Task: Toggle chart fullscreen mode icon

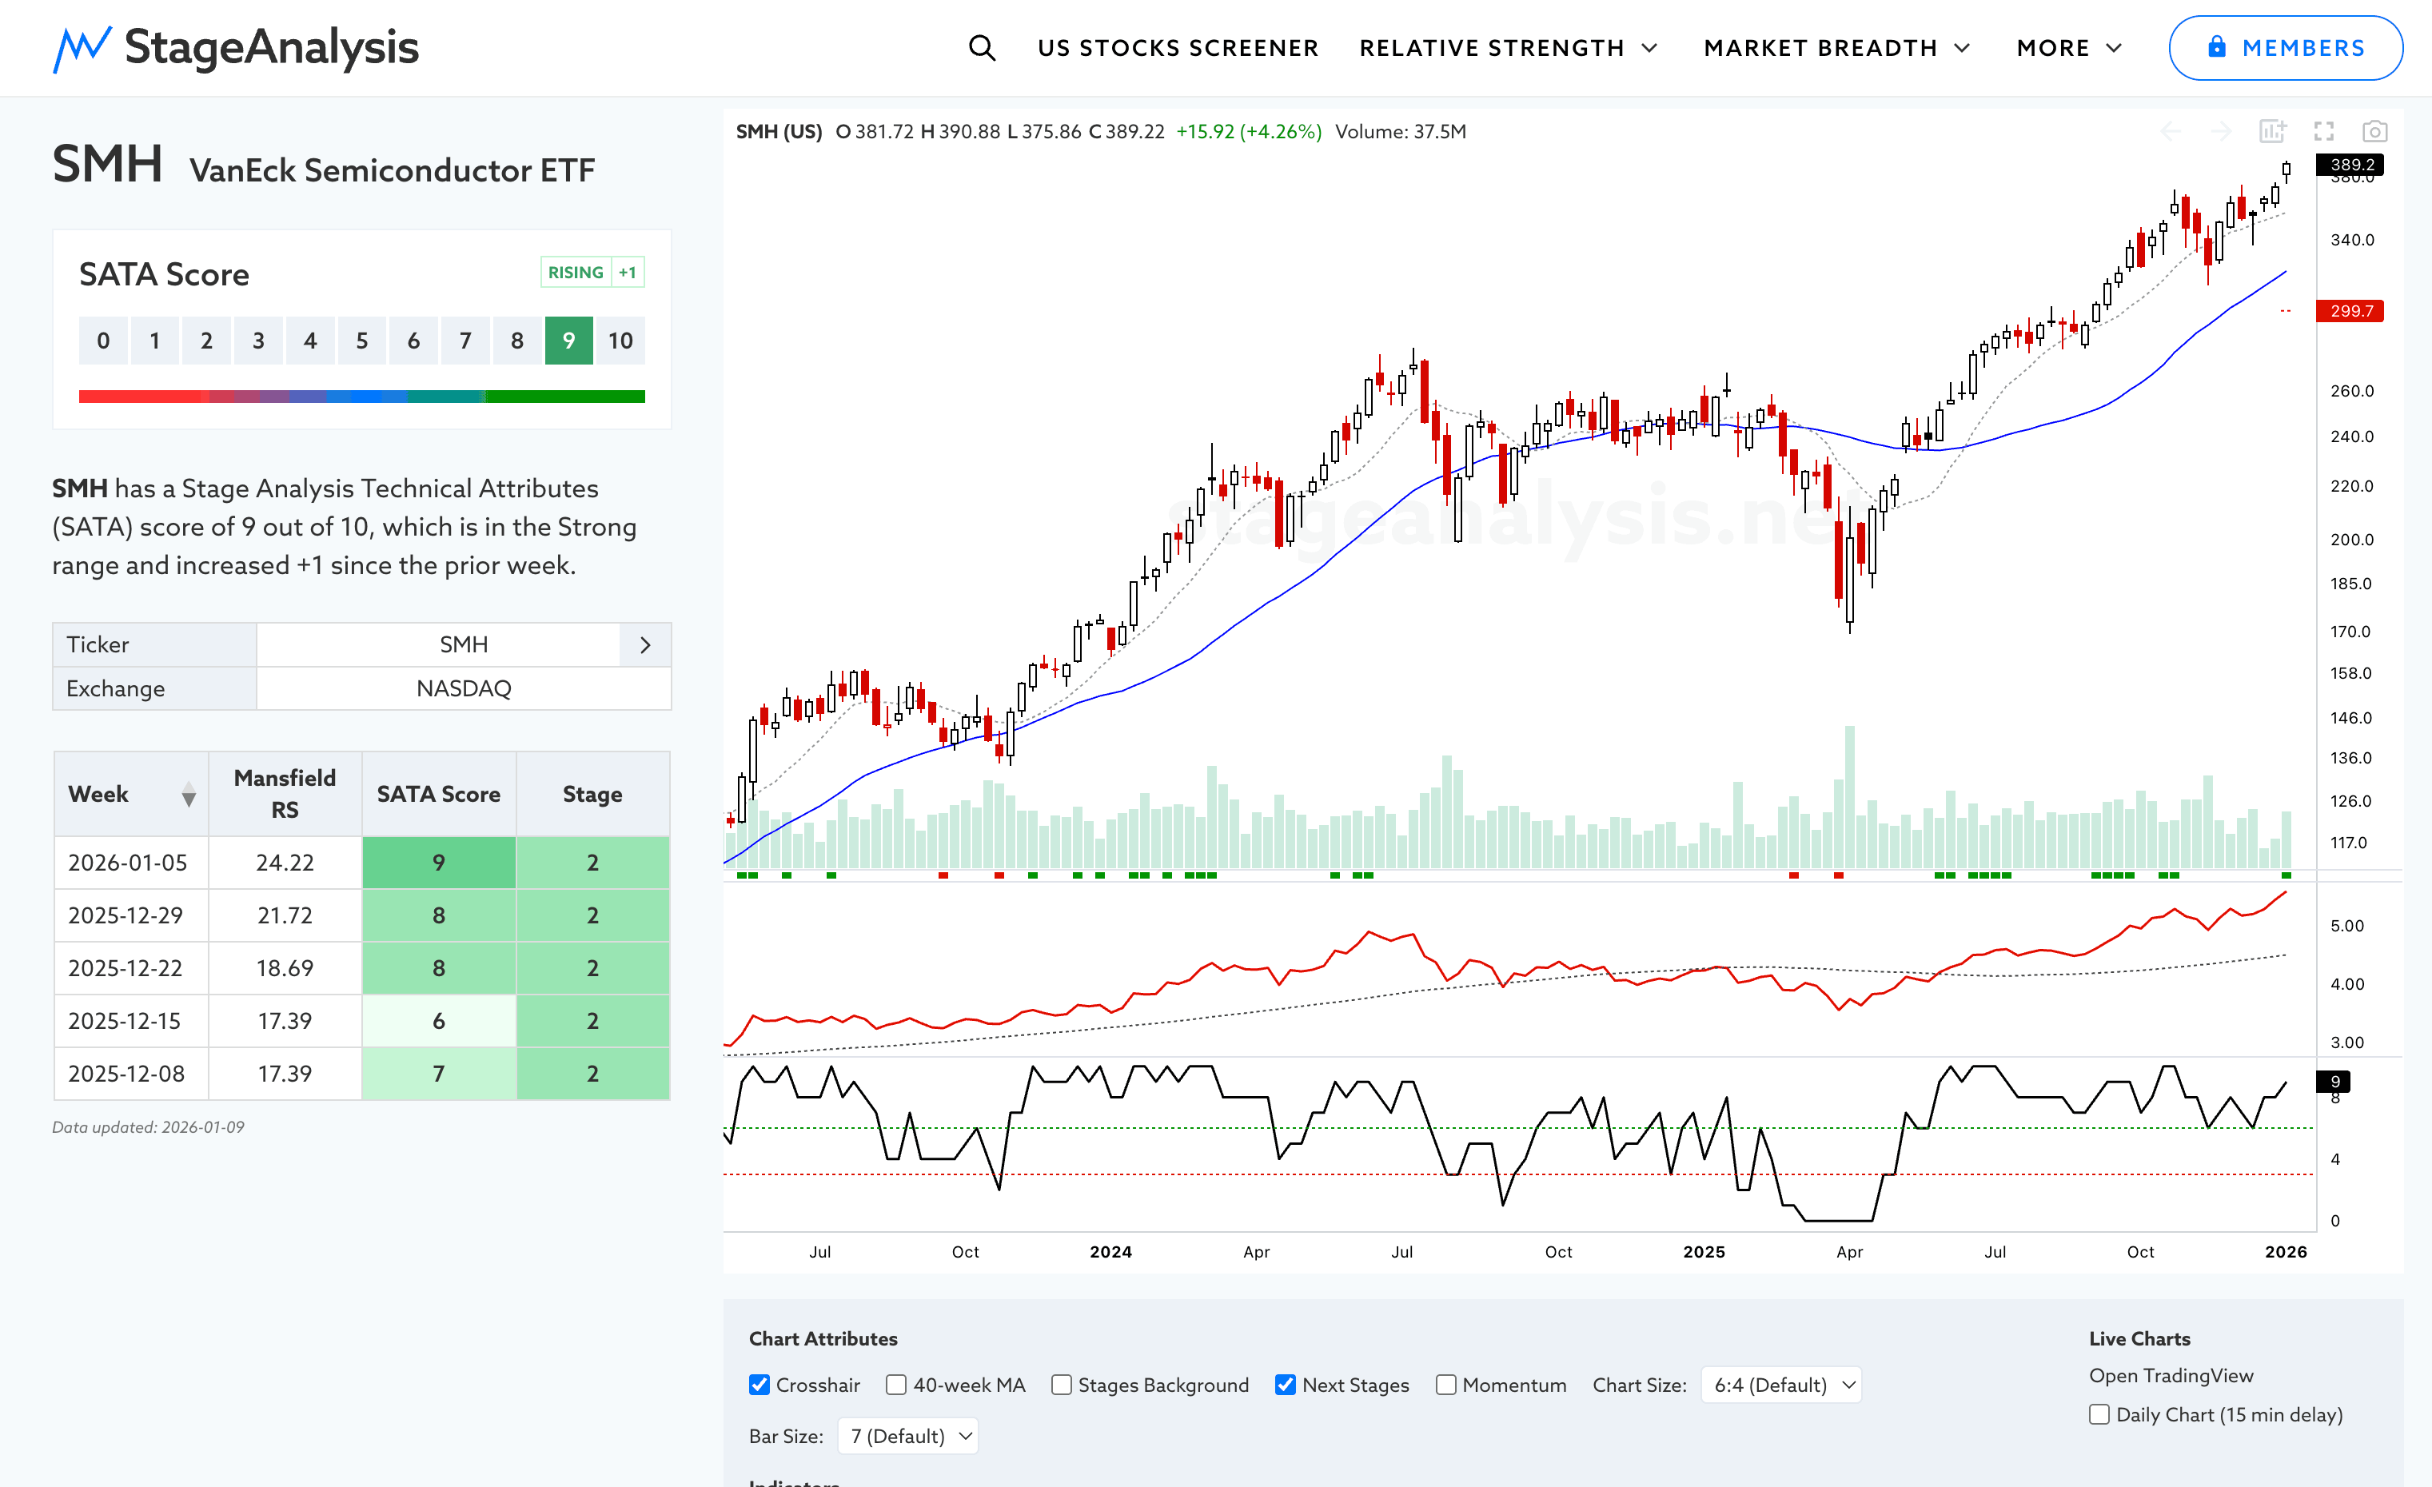Action: (x=2323, y=131)
